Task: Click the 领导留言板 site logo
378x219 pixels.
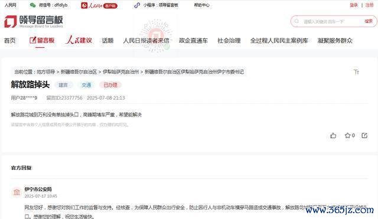Action: point(34,21)
